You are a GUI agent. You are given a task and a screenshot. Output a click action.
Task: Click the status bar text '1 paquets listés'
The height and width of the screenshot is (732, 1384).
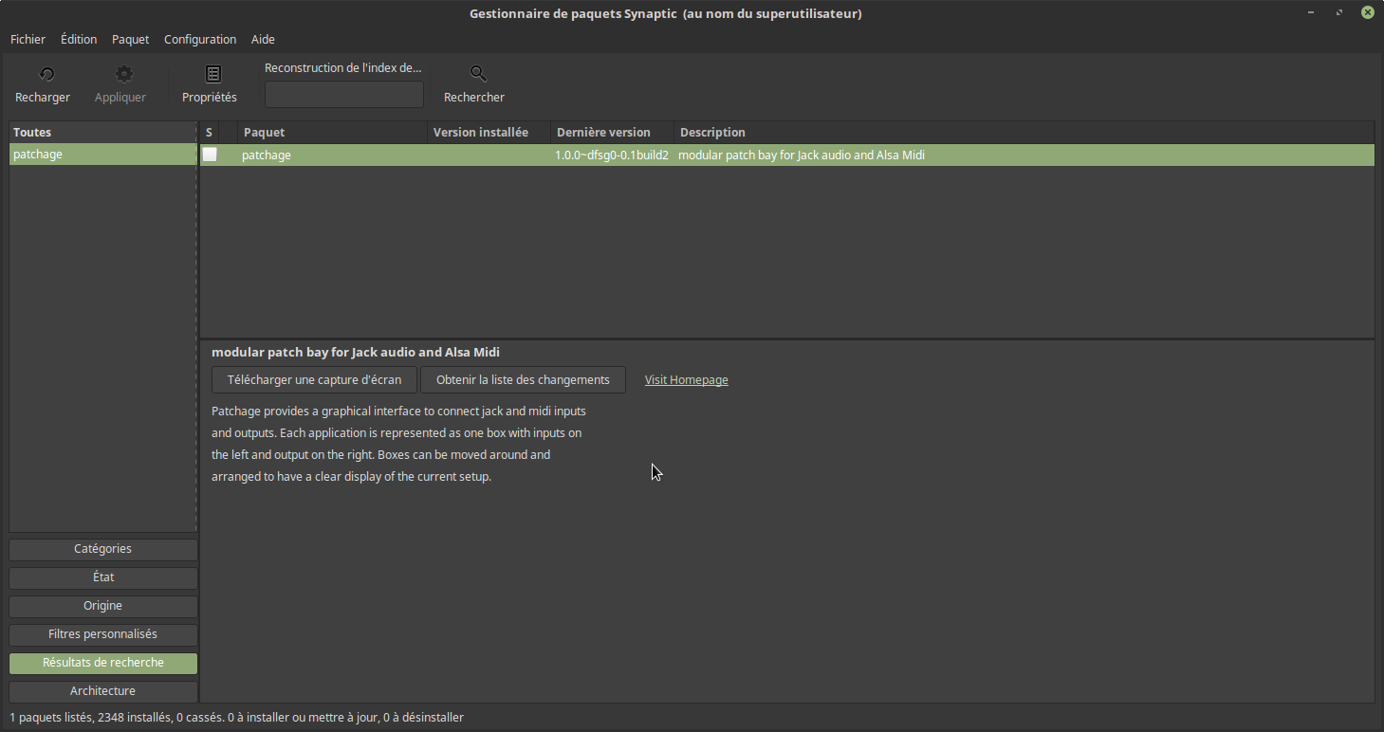coord(52,718)
